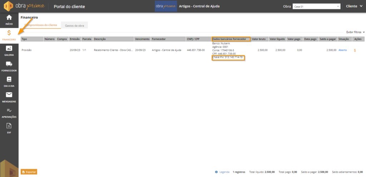Click the blue Obra Prima company thumbnail
Image resolution: width=366 pixels, height=177 pixels.
point(166,6)
